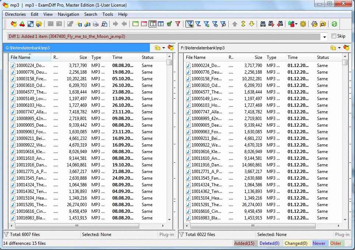
Task: Toggle the Skip checkbox
Action: point(334,36)
